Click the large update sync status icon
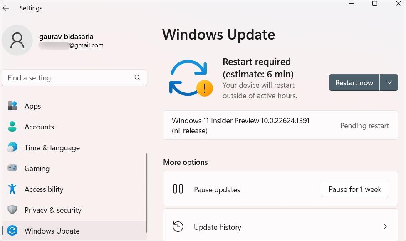The height and width of the screenshot is (241, 406). 191,78
